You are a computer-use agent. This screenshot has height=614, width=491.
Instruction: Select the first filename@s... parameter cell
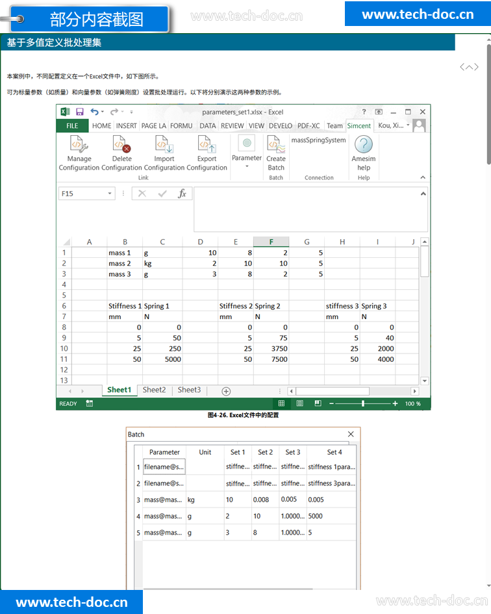(x=164, y=467)
